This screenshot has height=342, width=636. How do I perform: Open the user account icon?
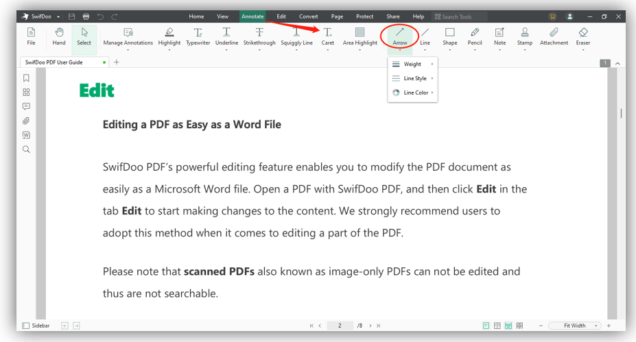570,16
